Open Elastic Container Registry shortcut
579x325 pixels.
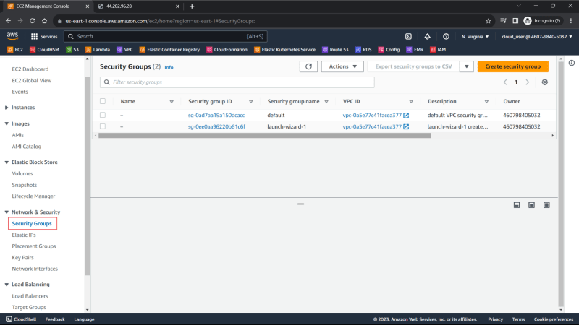click(x=169, y=49)
